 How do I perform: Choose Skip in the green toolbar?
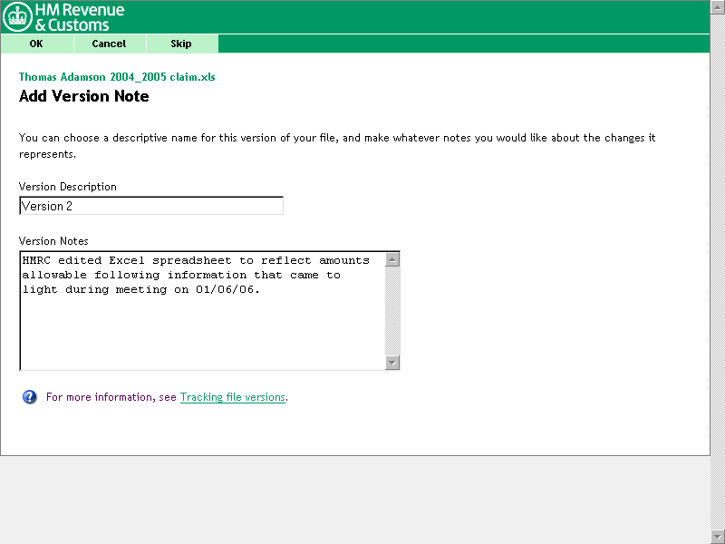(181, 44)
